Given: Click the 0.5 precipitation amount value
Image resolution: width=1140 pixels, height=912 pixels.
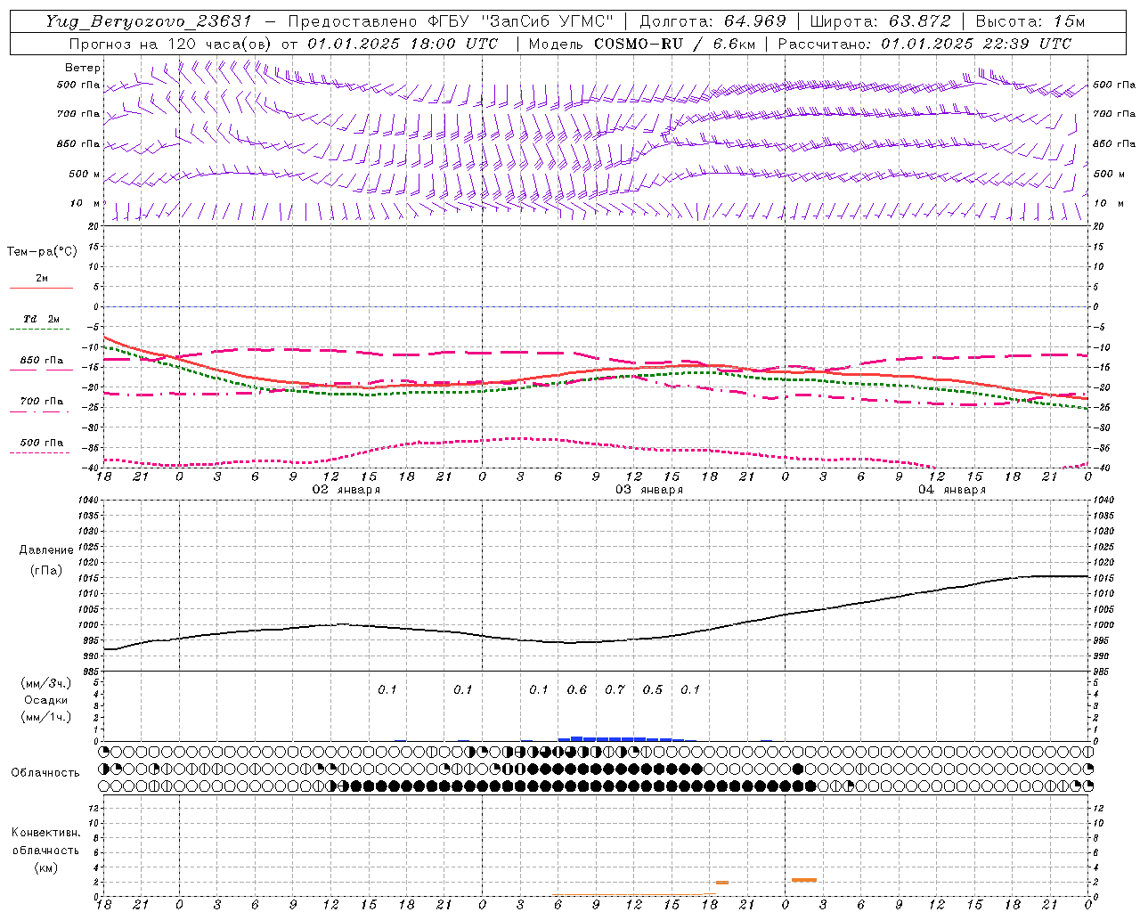Looking at the screenshot, I should point(653,689).
